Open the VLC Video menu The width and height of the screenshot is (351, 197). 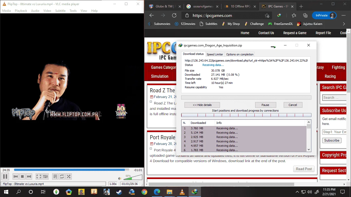tap(47, 11)
